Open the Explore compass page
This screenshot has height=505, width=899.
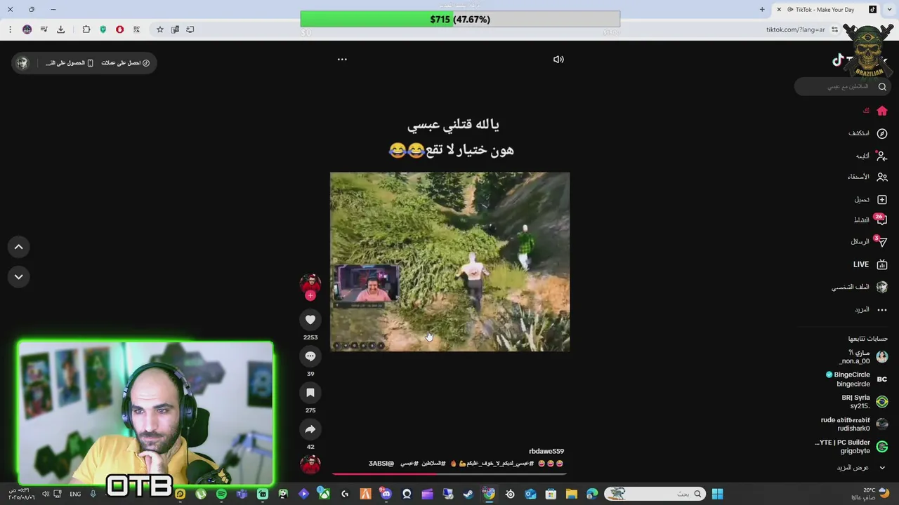(870, 133)
